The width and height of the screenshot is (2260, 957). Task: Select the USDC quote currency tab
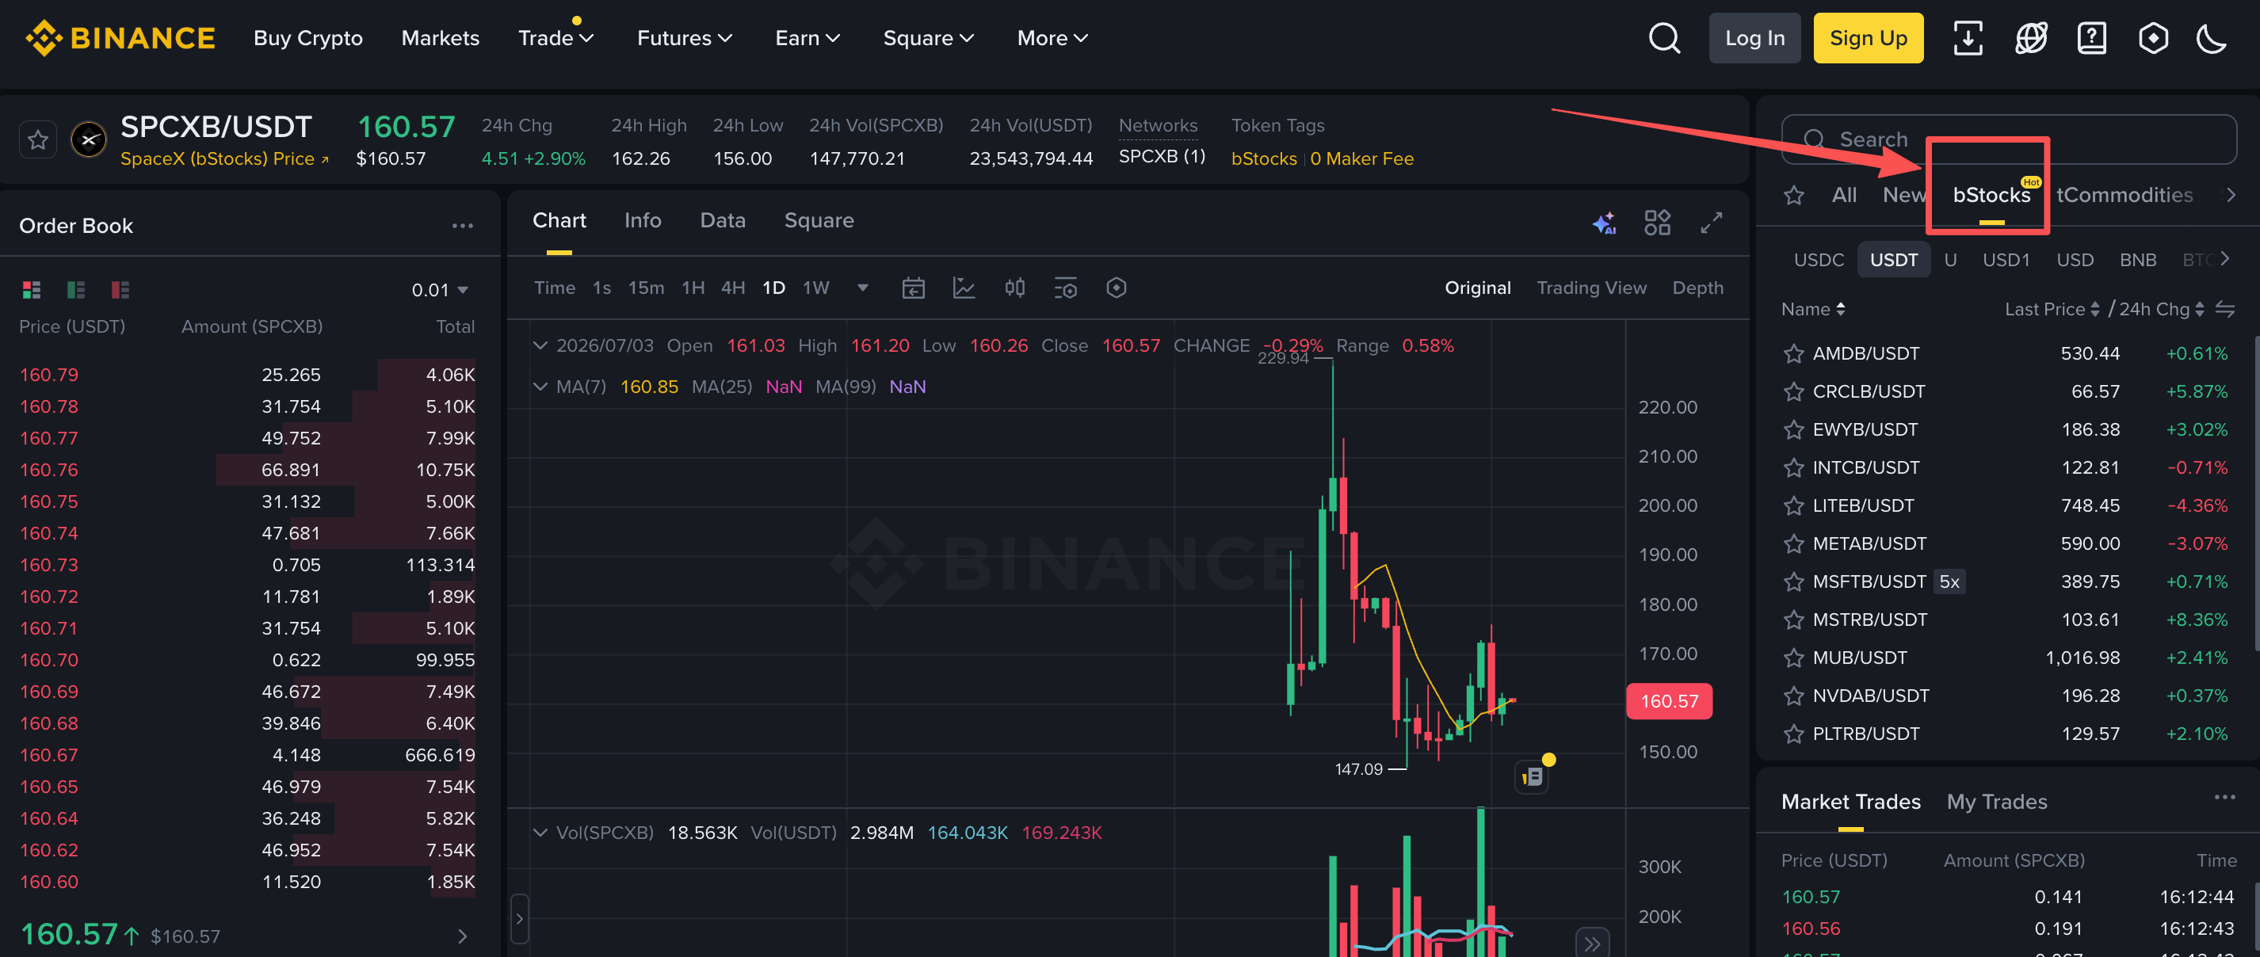1819,260
